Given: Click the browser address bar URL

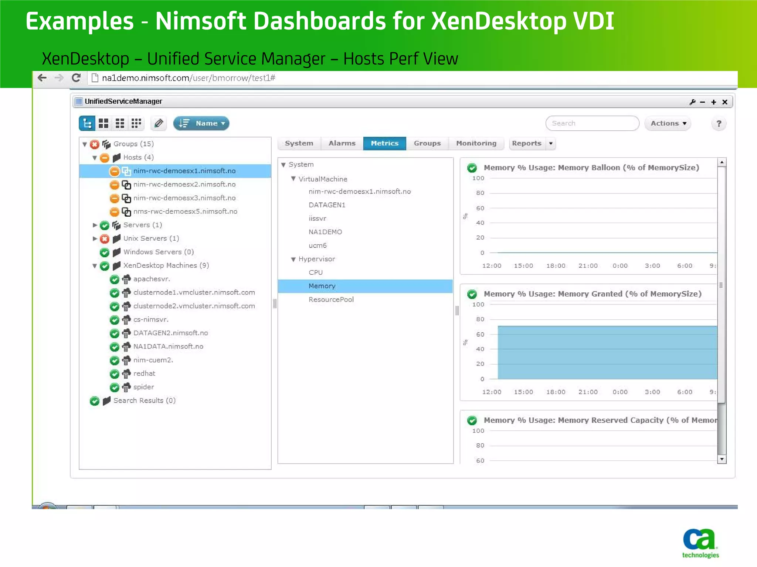Looking at the screenshot, I should (189, 78).
